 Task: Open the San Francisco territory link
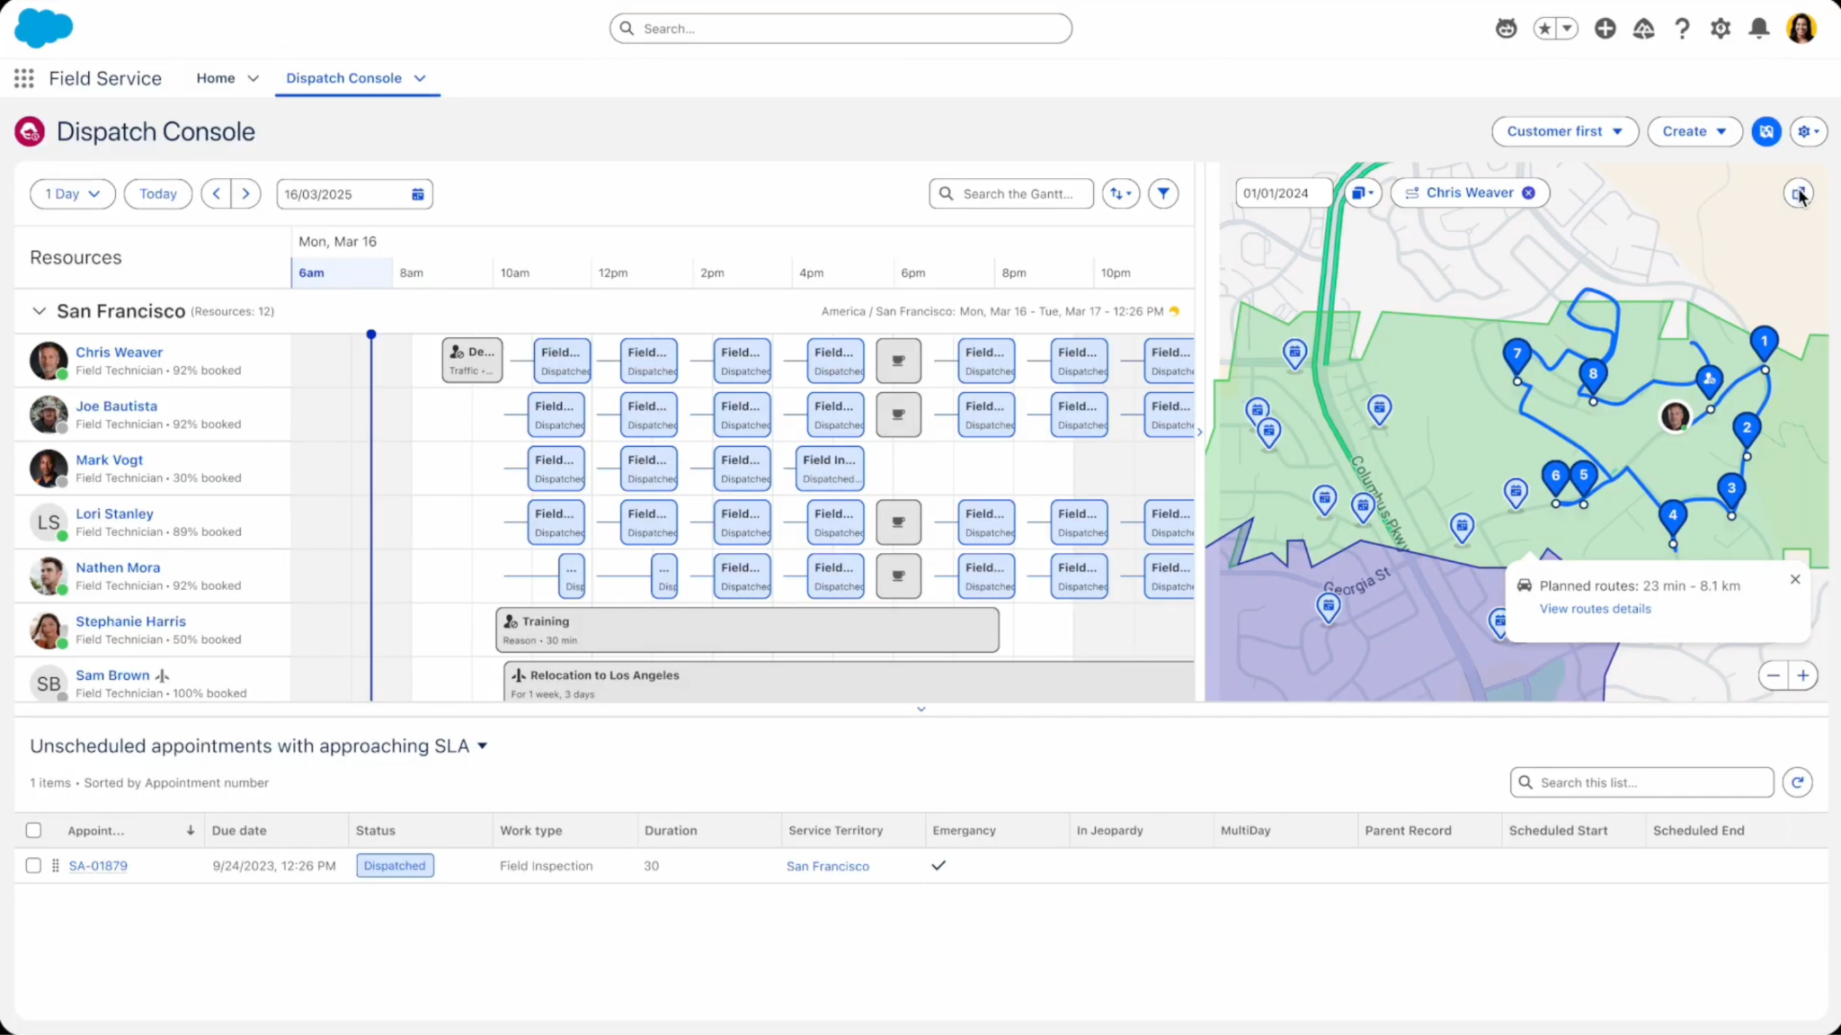pos(828,866)
